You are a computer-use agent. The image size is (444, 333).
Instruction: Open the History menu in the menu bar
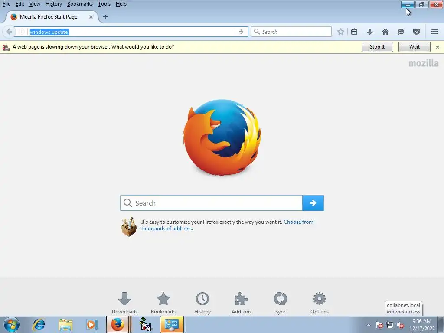(53, 4)
